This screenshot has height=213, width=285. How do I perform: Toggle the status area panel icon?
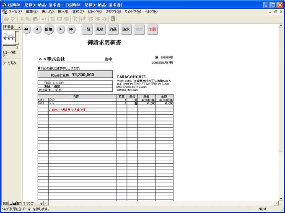(19, 203)
